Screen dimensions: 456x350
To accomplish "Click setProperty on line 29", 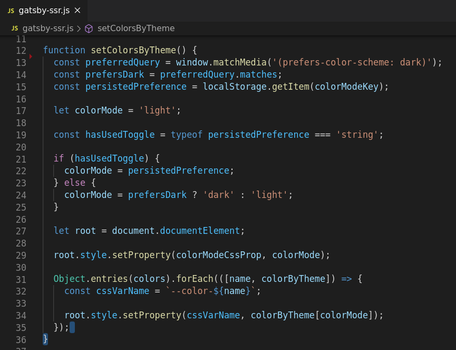I will pyautogui.click(x=141, y=255).
